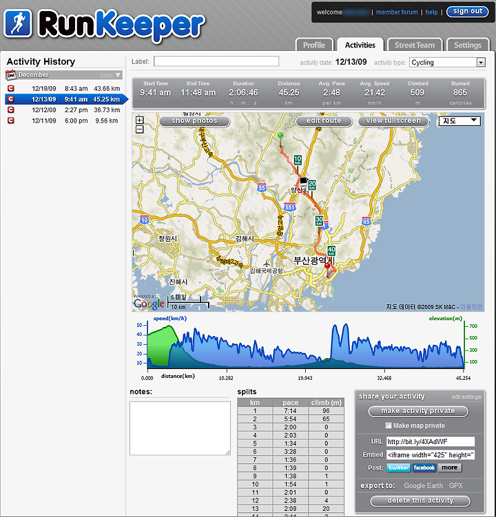Open the member forum link
Viewport: 496px width, 517px height.
(x=397, y=12)
